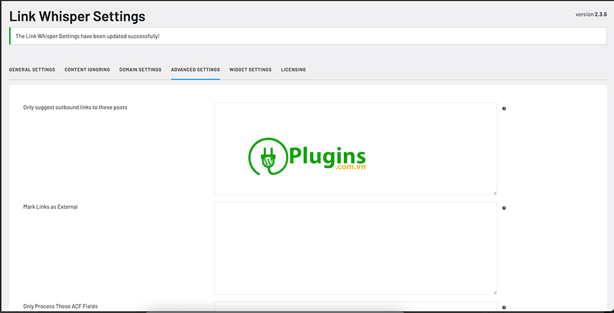
Task: Click help icon for Only Process These ACF Fields
Action: coord(504,307)
